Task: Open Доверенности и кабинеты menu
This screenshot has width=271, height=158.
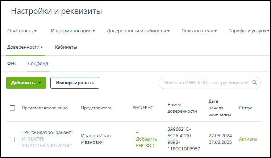Action: pyautogui.click(x=138, y=31)
